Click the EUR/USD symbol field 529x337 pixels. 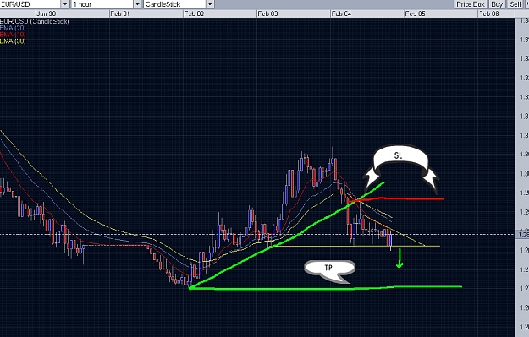coord(30,4)
